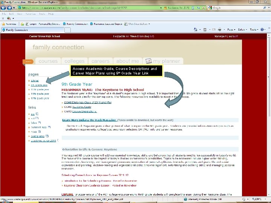Click the my planner calendar icon
The image size is (271, 203).
point(148,61)
